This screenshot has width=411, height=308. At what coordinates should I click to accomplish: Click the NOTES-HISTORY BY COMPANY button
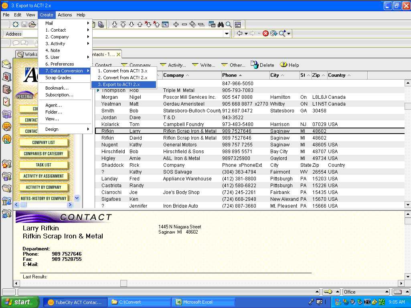pyautogui.click(x=44, y=198)
